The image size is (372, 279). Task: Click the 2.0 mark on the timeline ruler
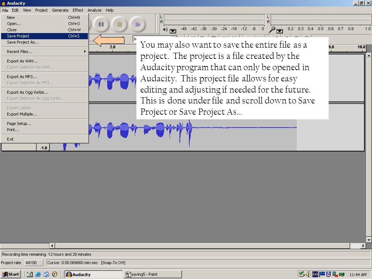pyautogui.click(x=112, y=47)
